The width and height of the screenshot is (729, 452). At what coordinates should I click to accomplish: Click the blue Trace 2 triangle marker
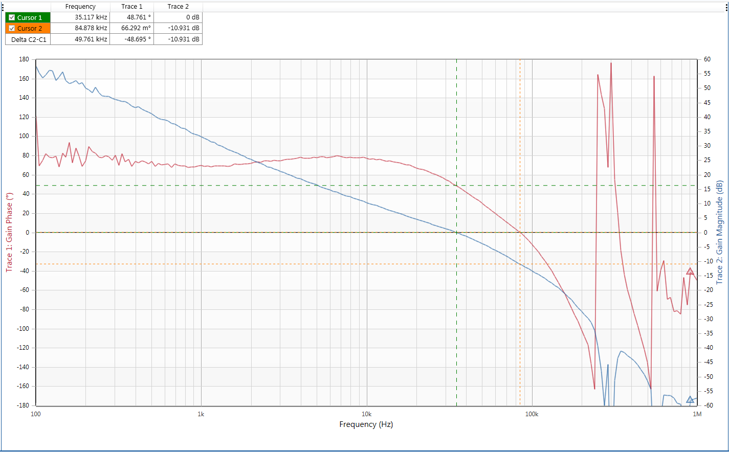[690, 399]
